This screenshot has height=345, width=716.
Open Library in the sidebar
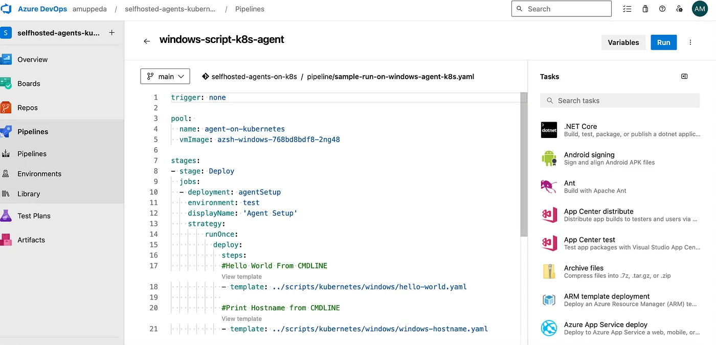point(62,194)
